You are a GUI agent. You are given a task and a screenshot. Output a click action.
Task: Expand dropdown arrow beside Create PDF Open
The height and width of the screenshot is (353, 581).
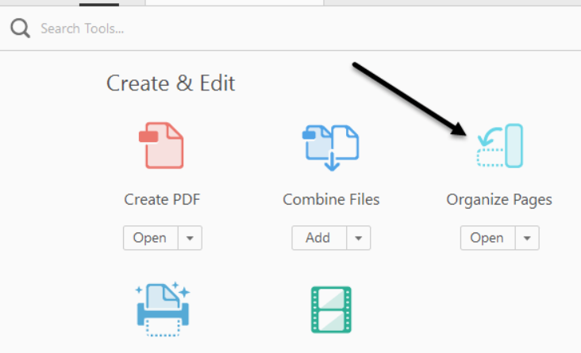click(x=189, y=238)
